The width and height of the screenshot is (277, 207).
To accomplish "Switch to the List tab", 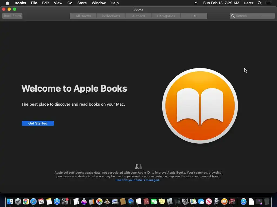I will coord(194,16).
